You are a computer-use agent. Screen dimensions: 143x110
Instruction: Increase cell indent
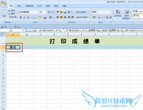point(73,17)
